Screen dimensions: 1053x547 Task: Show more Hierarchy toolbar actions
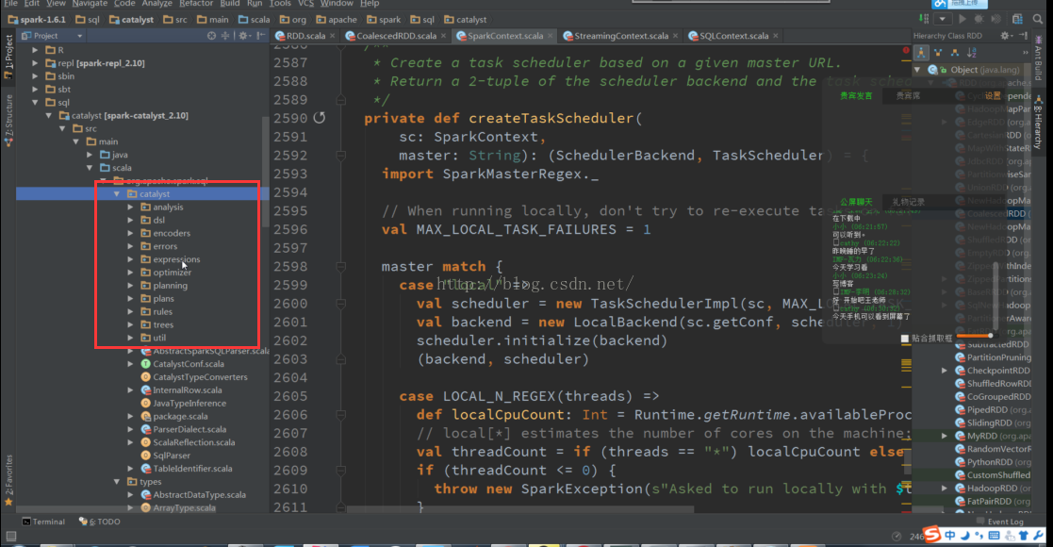(1026, 53)
